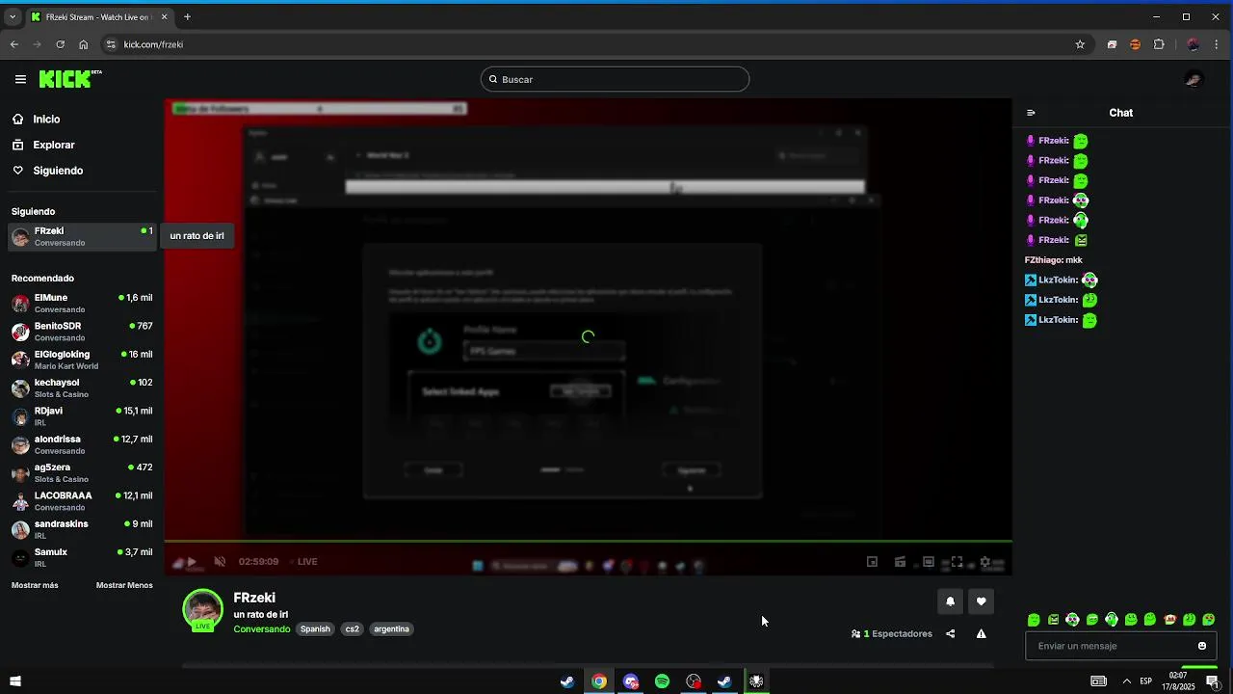This screenshot has height=694, width=1233.
Task: Play the stream video
Action: [x=192, y=561]
